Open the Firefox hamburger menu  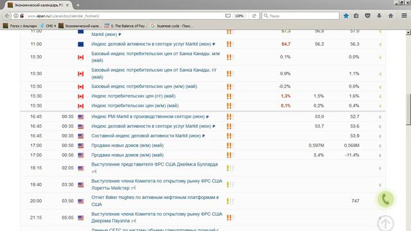pyautogui.click(x=404, y=16)
